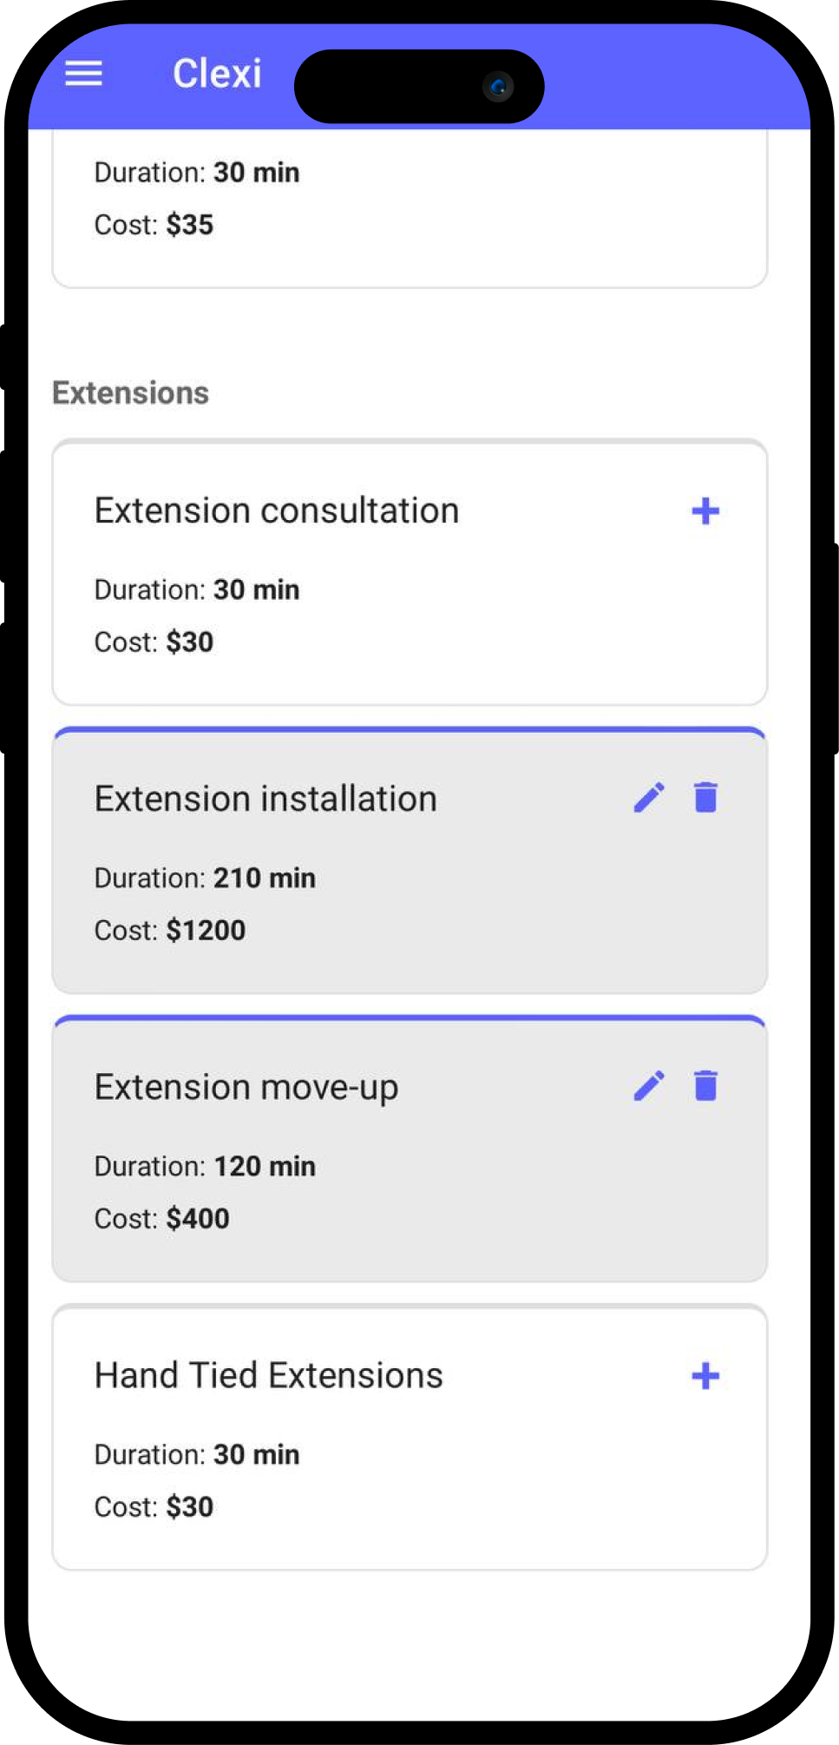This screenshot has width=839, height=1745.
Task: Add the Extension consultation service
Action: (x=705, y=511)
